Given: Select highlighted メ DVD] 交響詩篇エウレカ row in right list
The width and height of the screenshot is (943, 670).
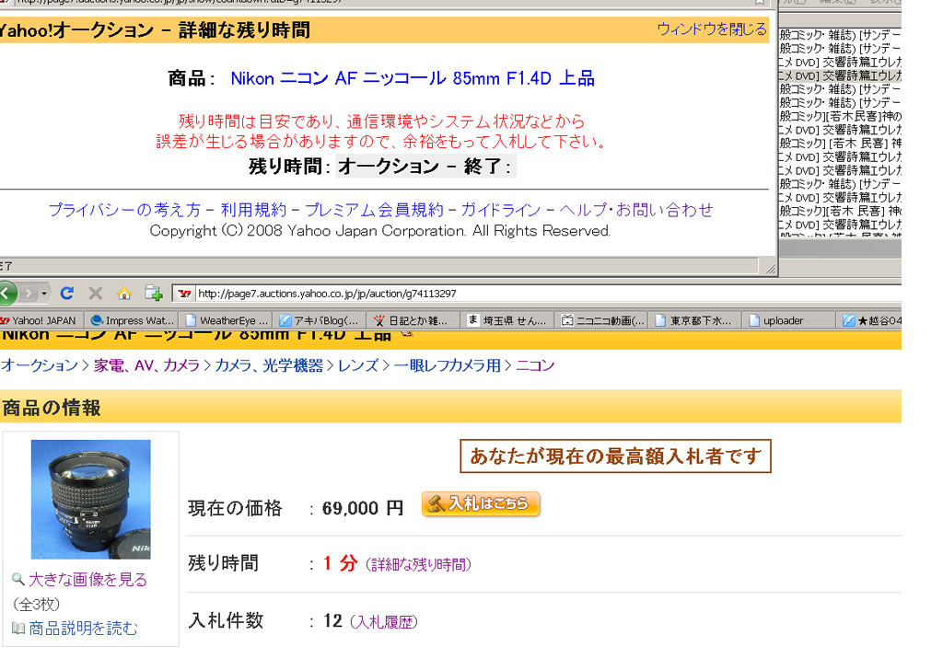Looking at the screenshot, I should coord(840,75).
